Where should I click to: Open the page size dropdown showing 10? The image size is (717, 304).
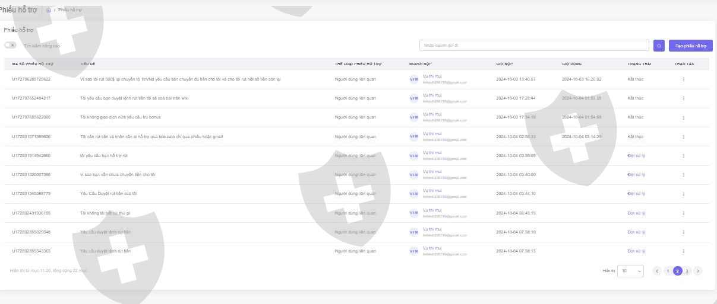point(631,271)
